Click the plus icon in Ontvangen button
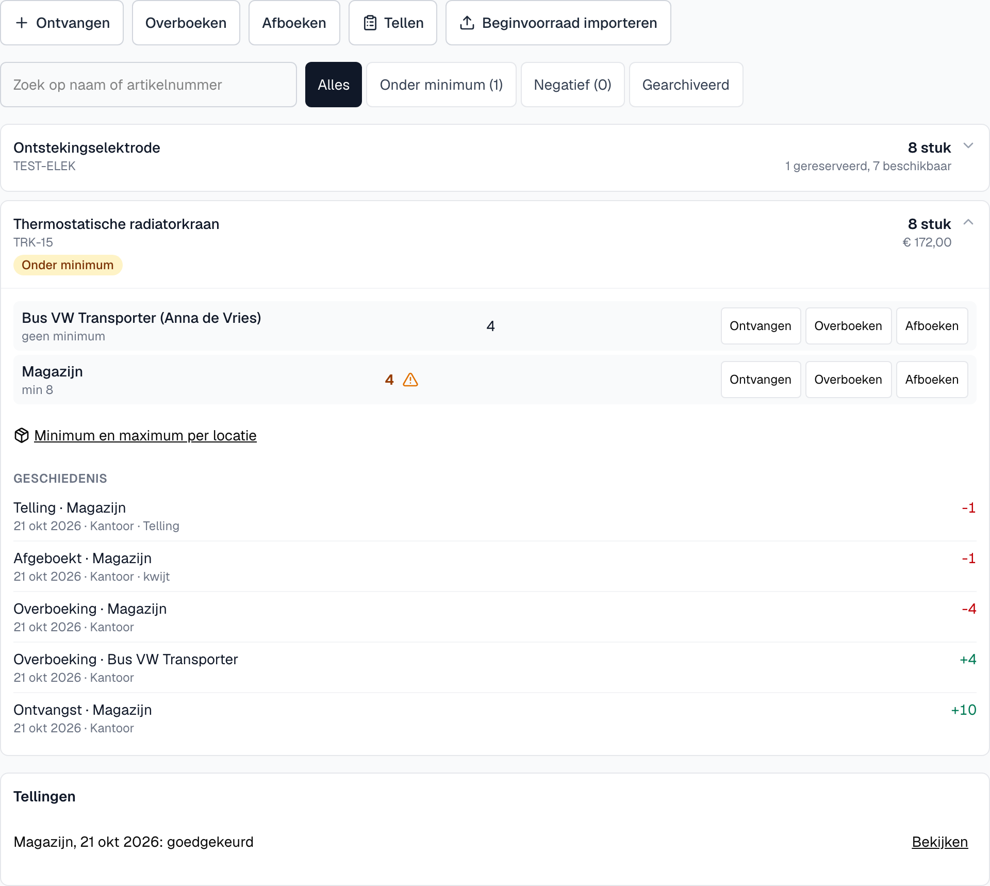This screenshot has height=886, width=990. coord(22,23)
